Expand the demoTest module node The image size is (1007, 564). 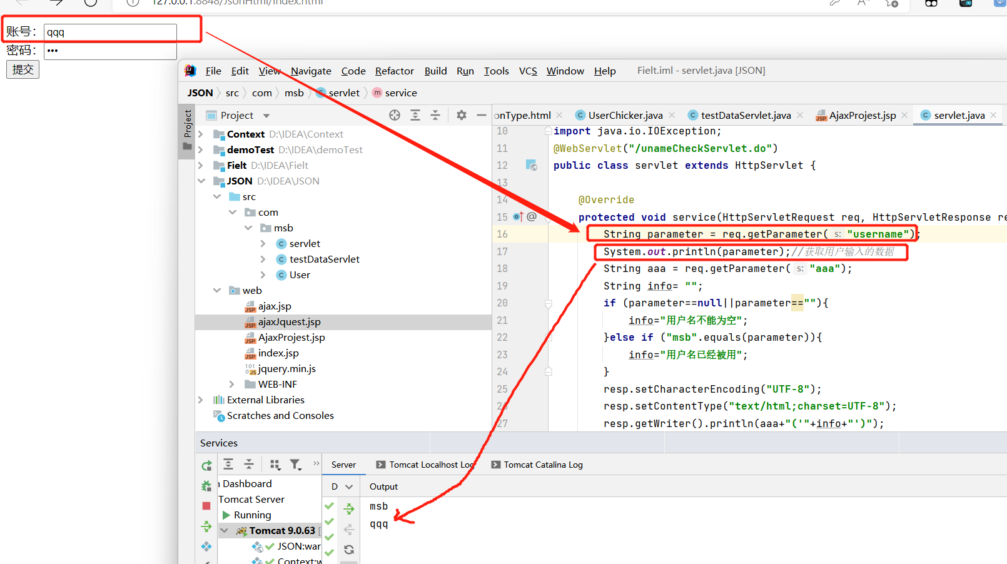click(x=200, y=149)
